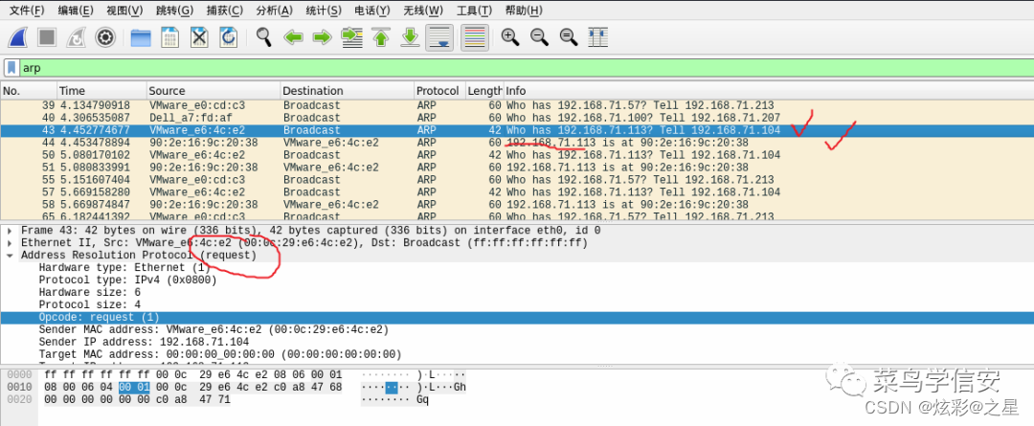Click hex row 0020 offset bytes

pyautogui.click(x=18, y=399)
